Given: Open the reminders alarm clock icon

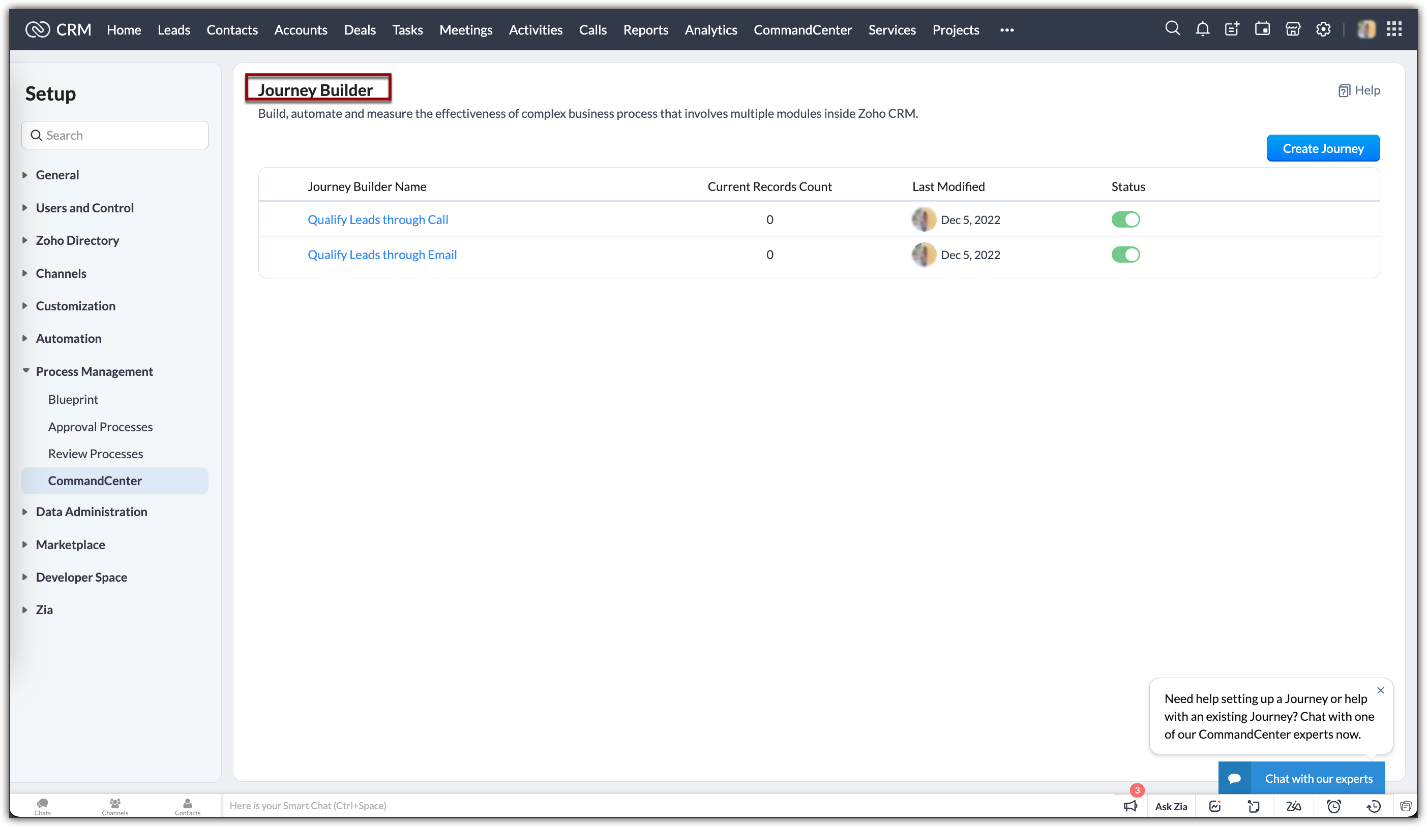Looking at the screenshot, I should (x=1333, y=806).
